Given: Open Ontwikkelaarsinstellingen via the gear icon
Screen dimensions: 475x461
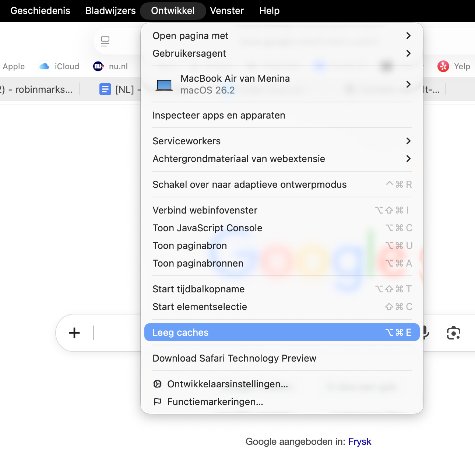Looking at the screenshot, I should point(158,384).
